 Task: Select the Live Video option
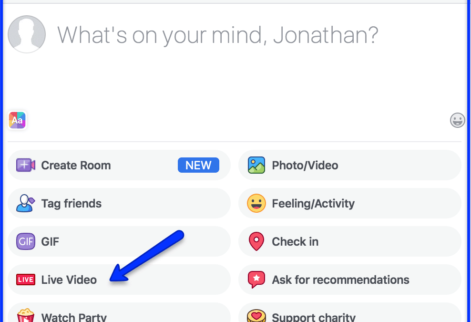point(119,280)
